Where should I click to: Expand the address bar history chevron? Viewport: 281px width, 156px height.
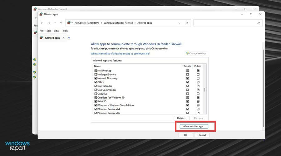180,23
